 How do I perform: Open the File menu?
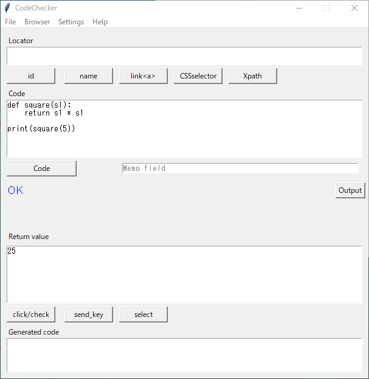pyautogui.click(x=10, y=22)
